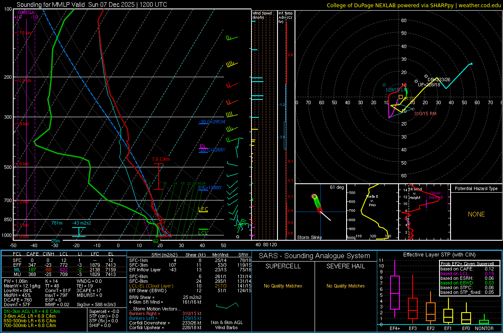The height and width of the screenshot is (333, 503).
Task: Click the 'based on LCL:' probability line
Action: click(467, 273)
